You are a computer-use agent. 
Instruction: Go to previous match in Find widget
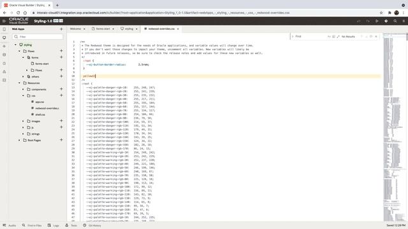(361, 37)
